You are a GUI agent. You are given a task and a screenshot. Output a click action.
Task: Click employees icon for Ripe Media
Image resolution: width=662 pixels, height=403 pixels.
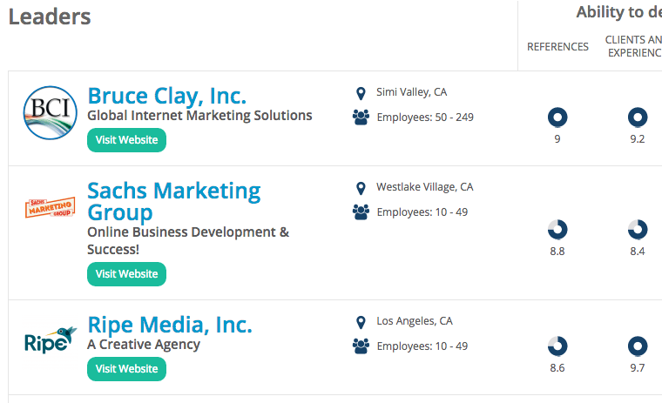click(361, 346)
